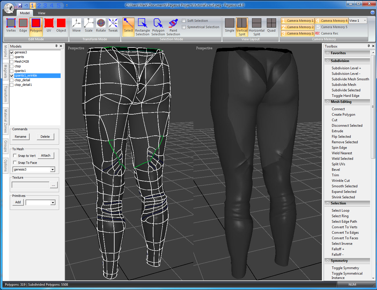Recall Camera Memory 4

pyautogui.click(x=332, y=21)
